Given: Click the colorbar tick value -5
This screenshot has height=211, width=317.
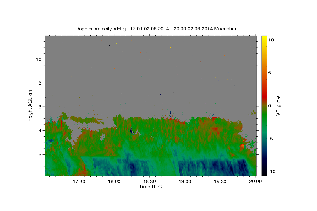Looking at the screenshot, I should [x=271, y=139].
